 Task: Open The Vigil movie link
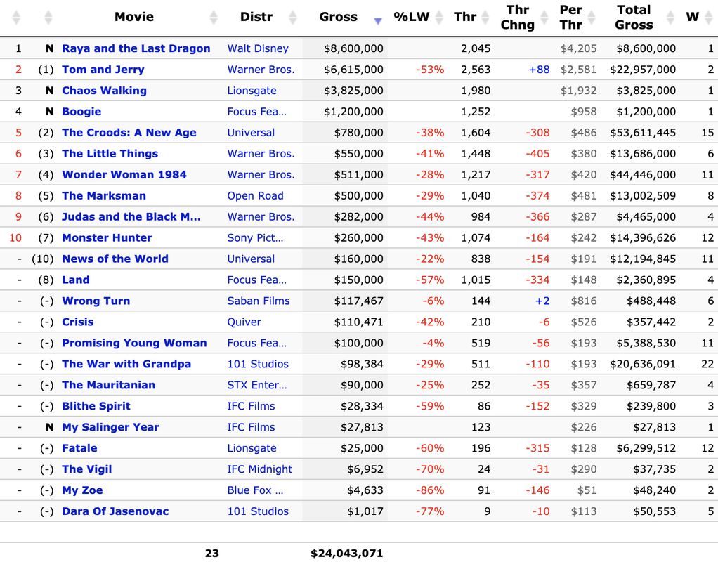coord(87,470)
